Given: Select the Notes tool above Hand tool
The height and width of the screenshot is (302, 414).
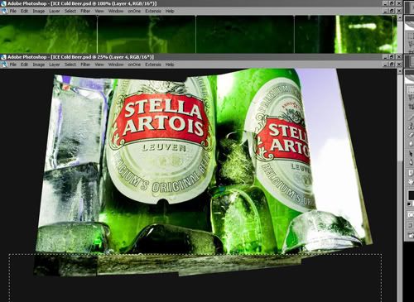Looking at the screenshot, I should click(x=411, y=173).
